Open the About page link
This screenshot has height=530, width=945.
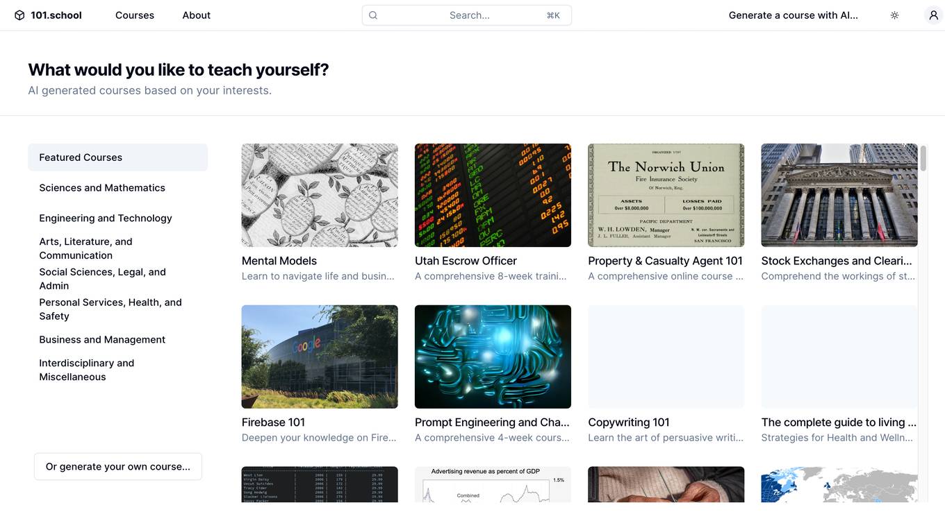click(x=197, y=15)
